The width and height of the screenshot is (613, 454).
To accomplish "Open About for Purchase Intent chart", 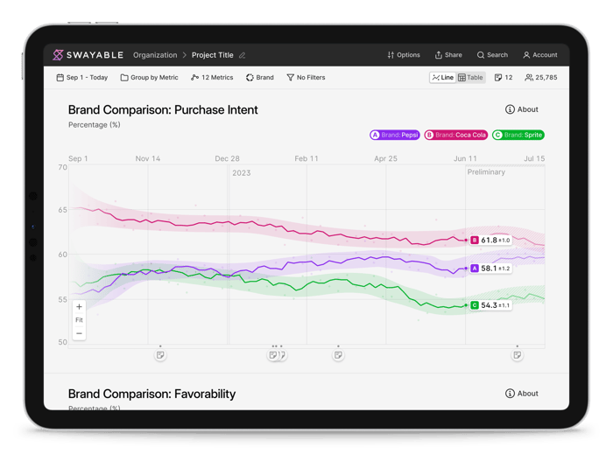I will pos(522,109).
